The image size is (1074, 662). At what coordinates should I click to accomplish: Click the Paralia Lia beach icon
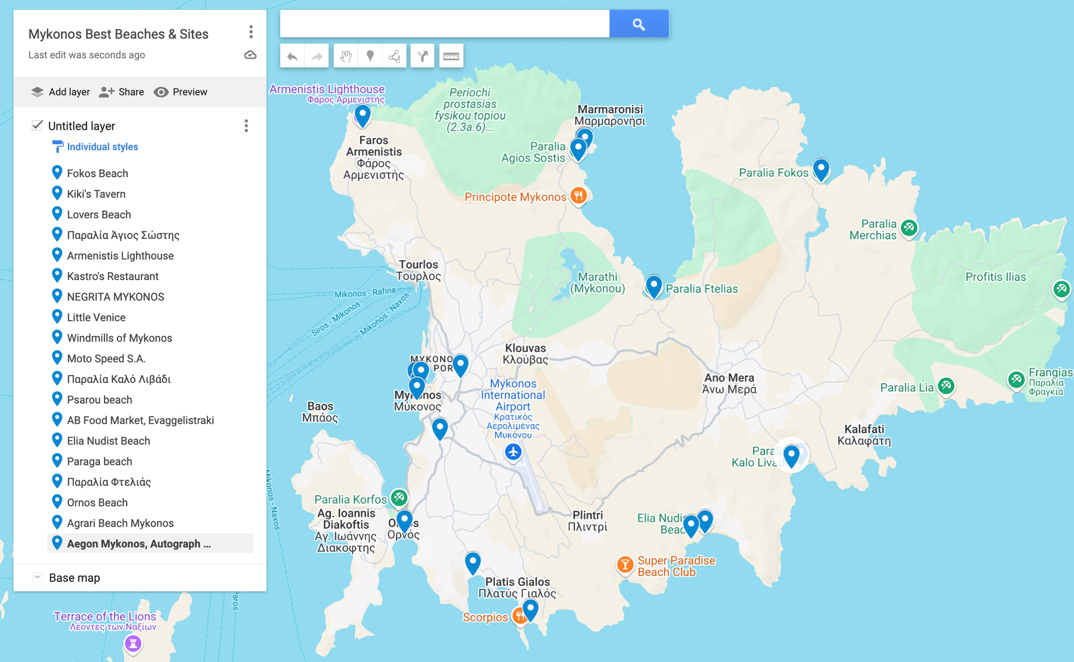946,386
